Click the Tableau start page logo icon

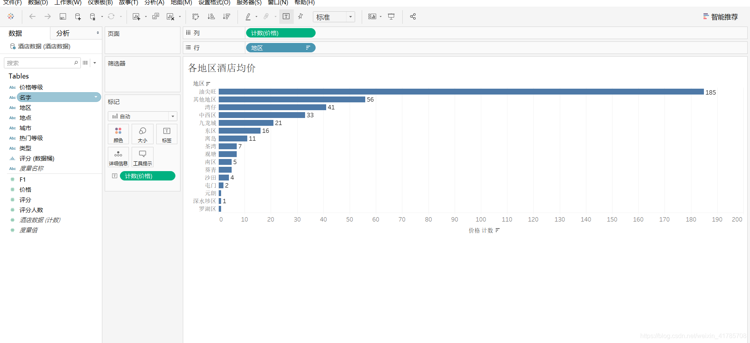(x=11, y=16)
